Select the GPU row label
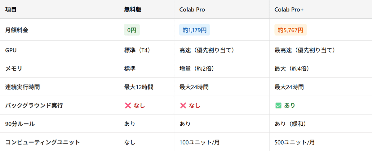 (x=11, y=50)
